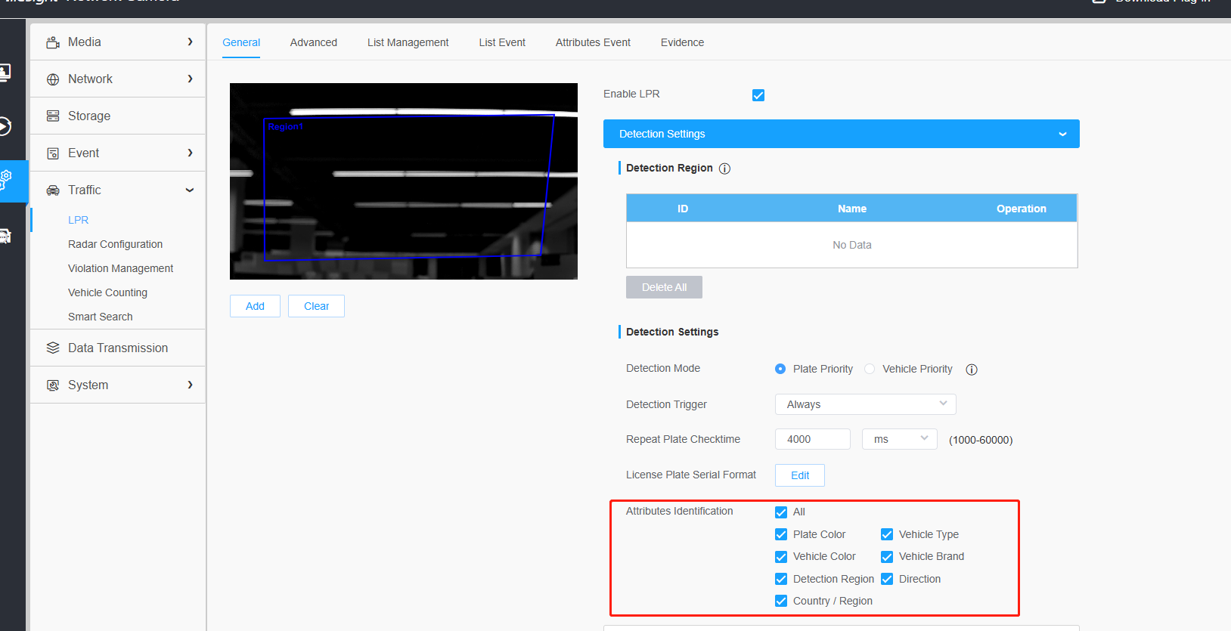Viewport: 1231px width, 631px height.
Task: Open the ms time unit dropdown
Action: (900, 439)
